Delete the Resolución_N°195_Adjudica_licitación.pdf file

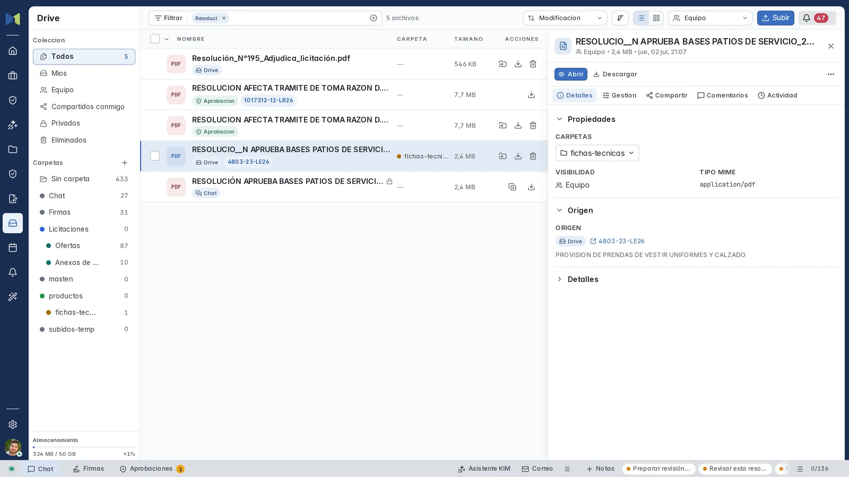[x=533, y=64]
